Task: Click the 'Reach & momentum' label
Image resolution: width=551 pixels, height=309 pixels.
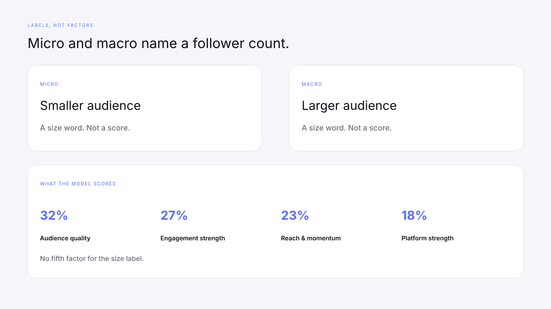Action: click(311, 238)
